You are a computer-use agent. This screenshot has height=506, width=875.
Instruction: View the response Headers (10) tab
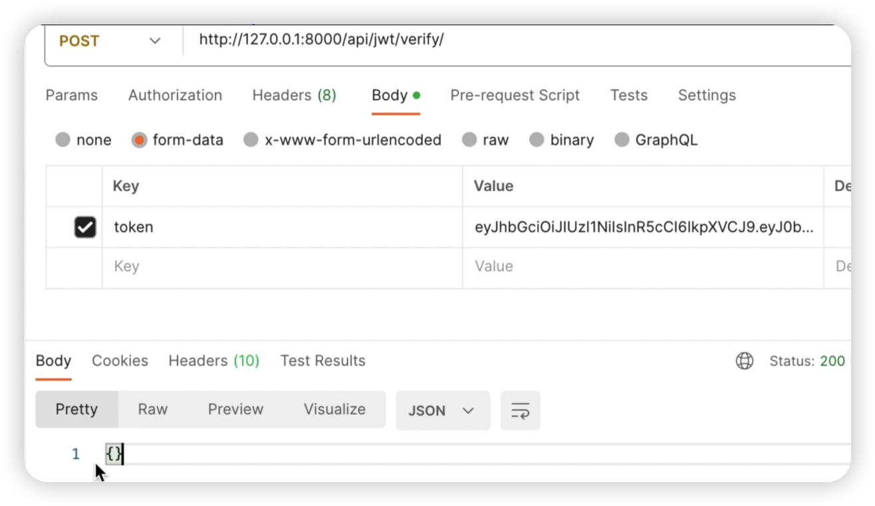point(213,361)
